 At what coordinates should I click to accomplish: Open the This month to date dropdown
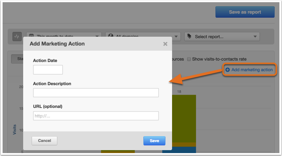[x=64, y=35]
